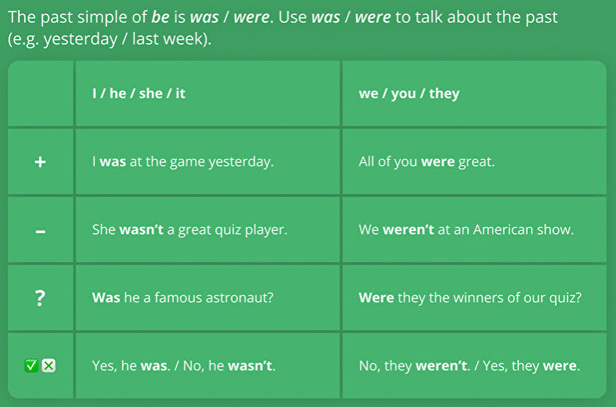Select "She wasn't a great quiz player." cell
The width and height of the screenshot is (616, 407).
[190, 230]
